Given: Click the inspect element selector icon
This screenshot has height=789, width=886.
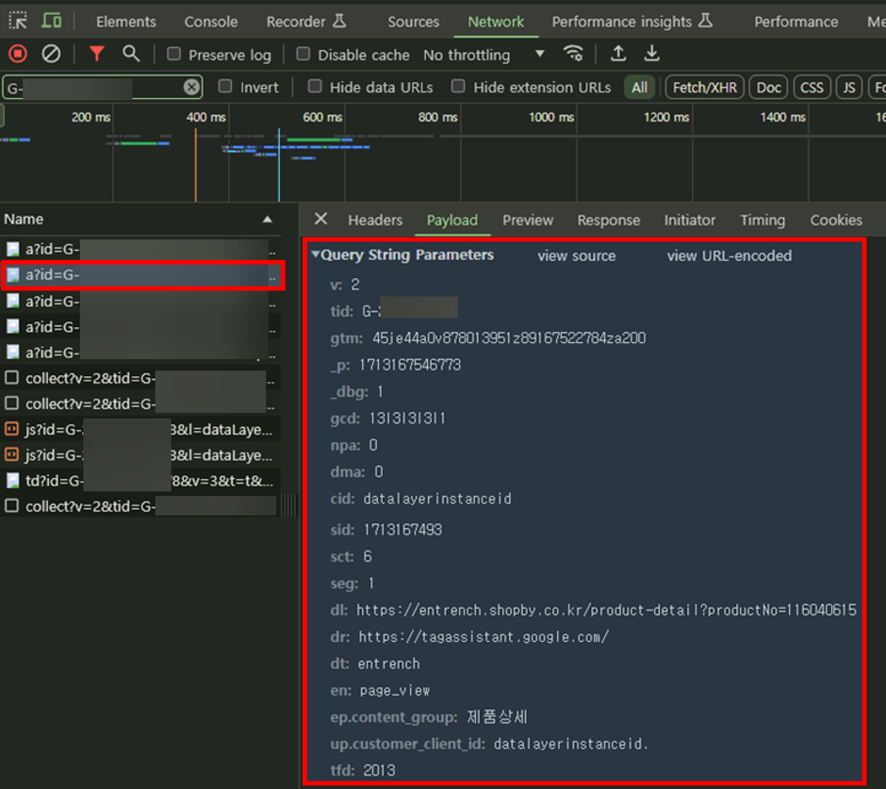Looking at the screenshot, I should point(19,21).
